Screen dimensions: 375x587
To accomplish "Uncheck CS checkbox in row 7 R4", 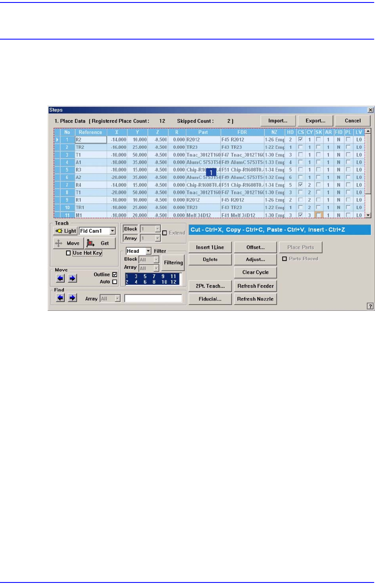I will tap(300, 185).
